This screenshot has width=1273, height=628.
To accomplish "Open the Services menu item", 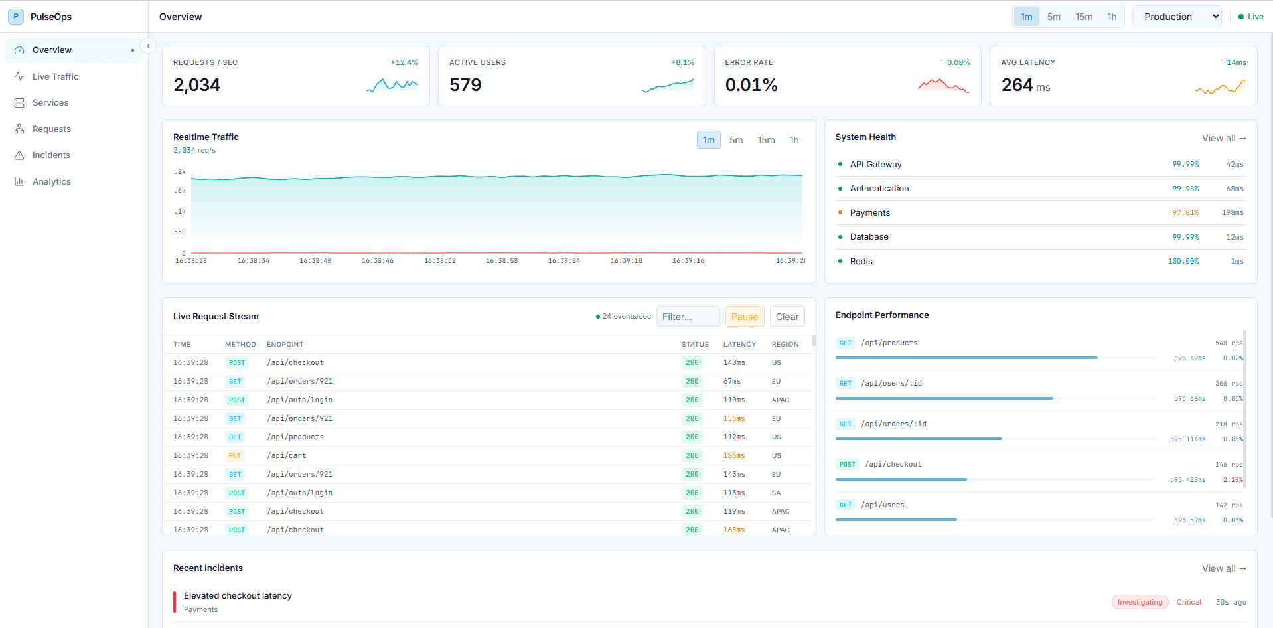I will click(x=74, y=103).
